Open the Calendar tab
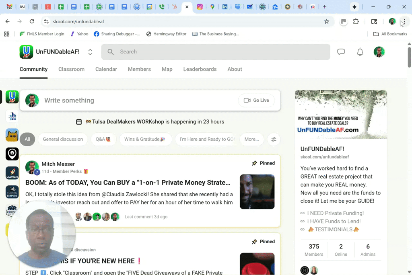Image resolution: width=412 pixels, height=275 pixels. 106,69
